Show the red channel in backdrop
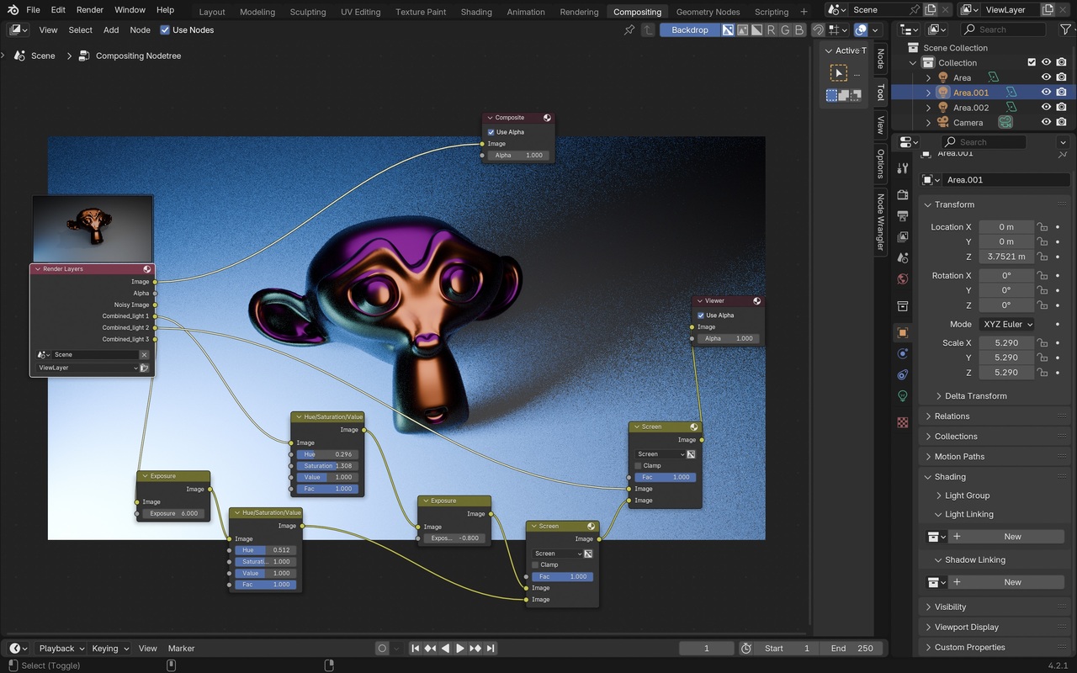Screen dimensions: 1077x673 click(771, 30)
